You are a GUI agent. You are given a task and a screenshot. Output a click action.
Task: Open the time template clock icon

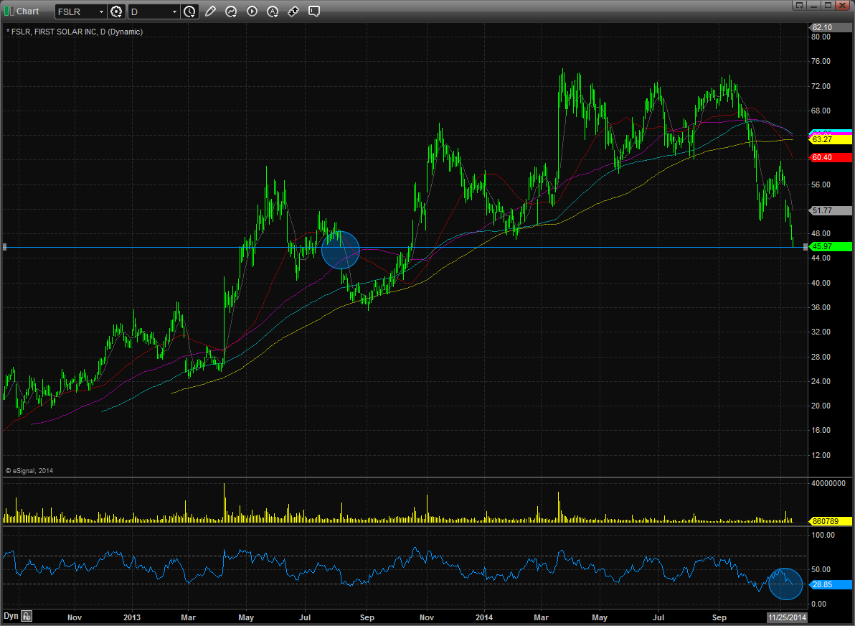pyautogui.click(x=190, y=11)
